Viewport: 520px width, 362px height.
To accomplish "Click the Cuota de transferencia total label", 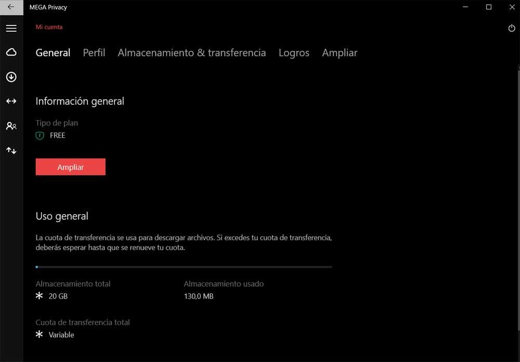I will tap(83, 322).
